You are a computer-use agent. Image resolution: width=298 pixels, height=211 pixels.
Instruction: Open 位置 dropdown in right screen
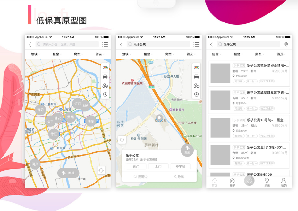(216, 54)
